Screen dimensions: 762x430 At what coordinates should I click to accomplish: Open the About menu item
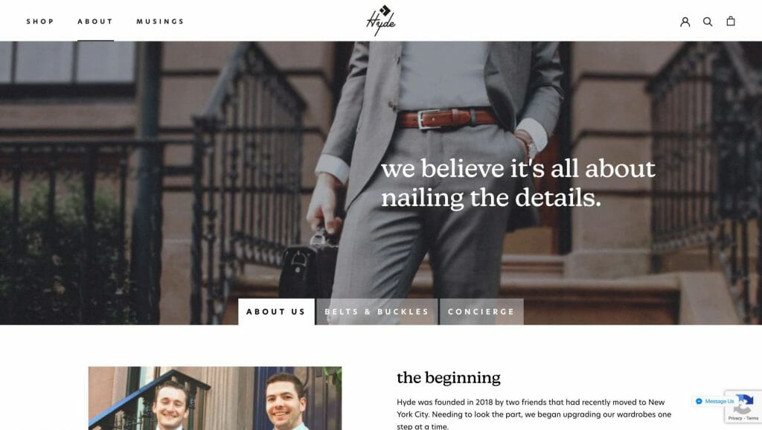[95, 22]
